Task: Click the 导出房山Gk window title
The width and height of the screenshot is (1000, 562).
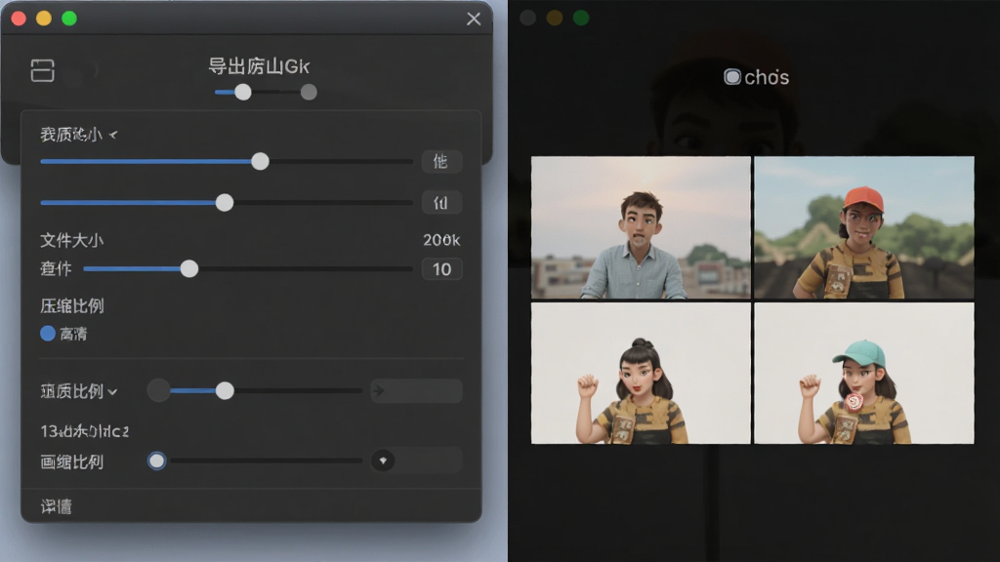Action: 259,66
